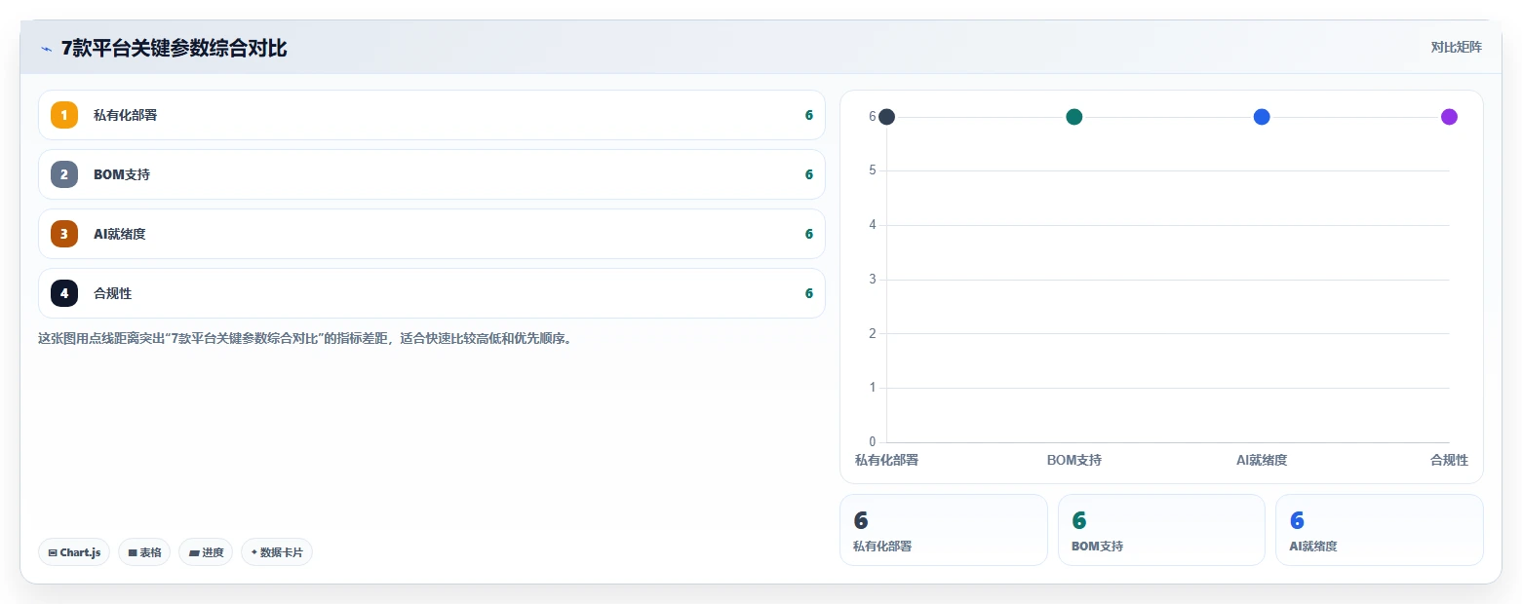Click the value 6 in AI就绪度 row

pos(808,234)
